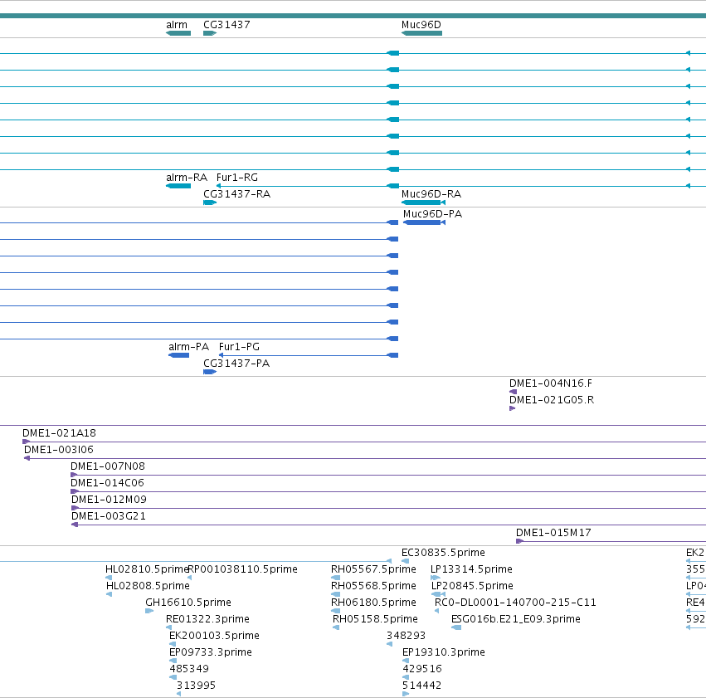
Task: Click the LP20845.5prime EST
Action: (439, 594)
